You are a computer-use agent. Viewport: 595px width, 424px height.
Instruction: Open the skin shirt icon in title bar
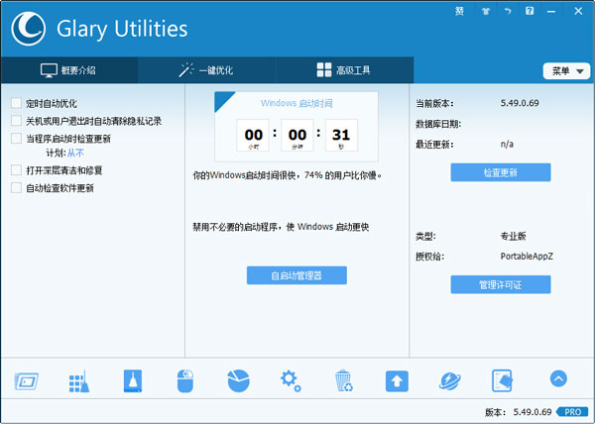point(486,11)
